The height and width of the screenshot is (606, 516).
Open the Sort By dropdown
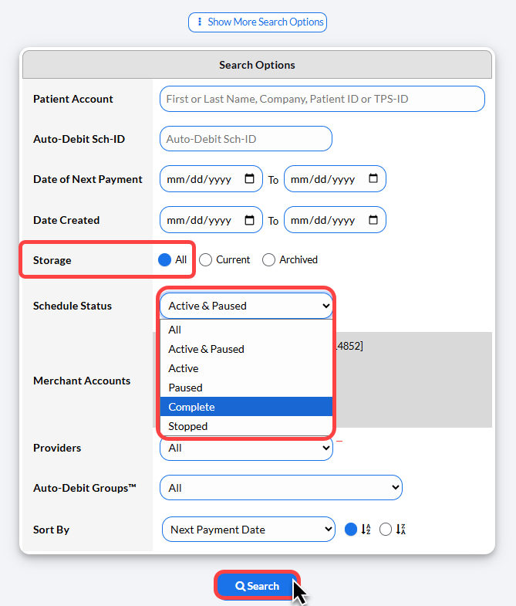click(x=248, y=530)
